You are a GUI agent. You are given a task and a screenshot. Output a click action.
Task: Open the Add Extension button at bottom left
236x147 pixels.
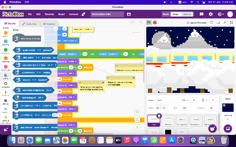(x=6, y=130)
